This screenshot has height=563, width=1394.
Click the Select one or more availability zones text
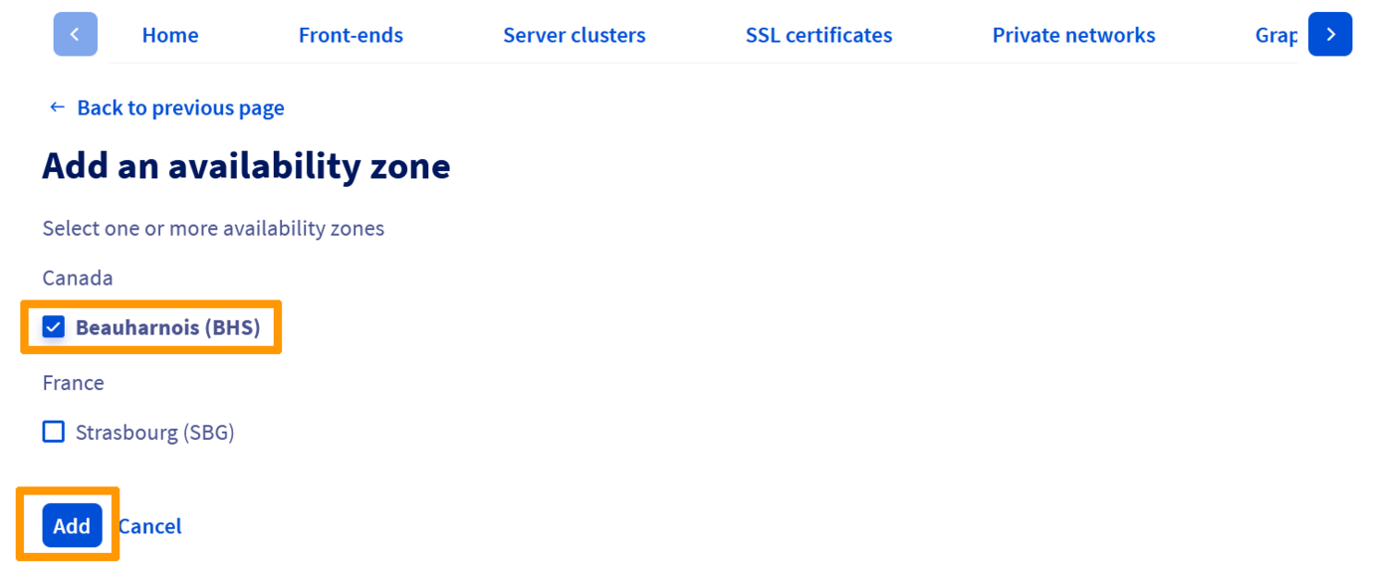(213, 228)
